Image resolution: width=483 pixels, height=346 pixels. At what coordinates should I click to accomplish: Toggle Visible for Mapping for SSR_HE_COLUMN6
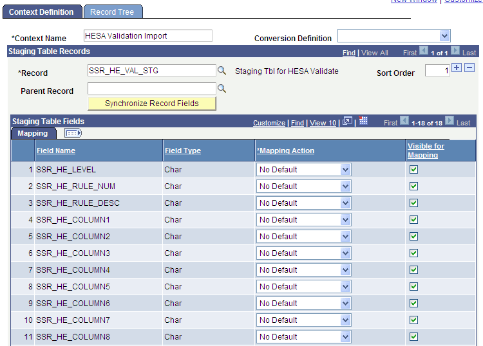tap(413, 304)
